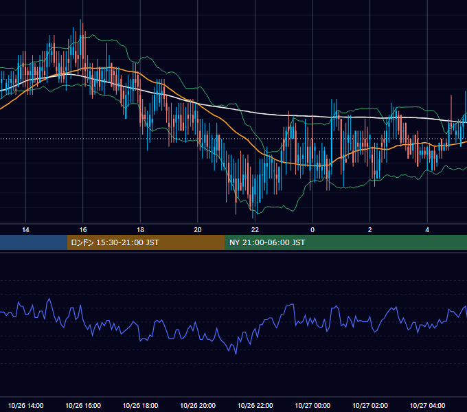This screenshot has width=467, height=412.
Task: Click the London 15:30-21:00 JST session band
Action: (x=146, y=242)
